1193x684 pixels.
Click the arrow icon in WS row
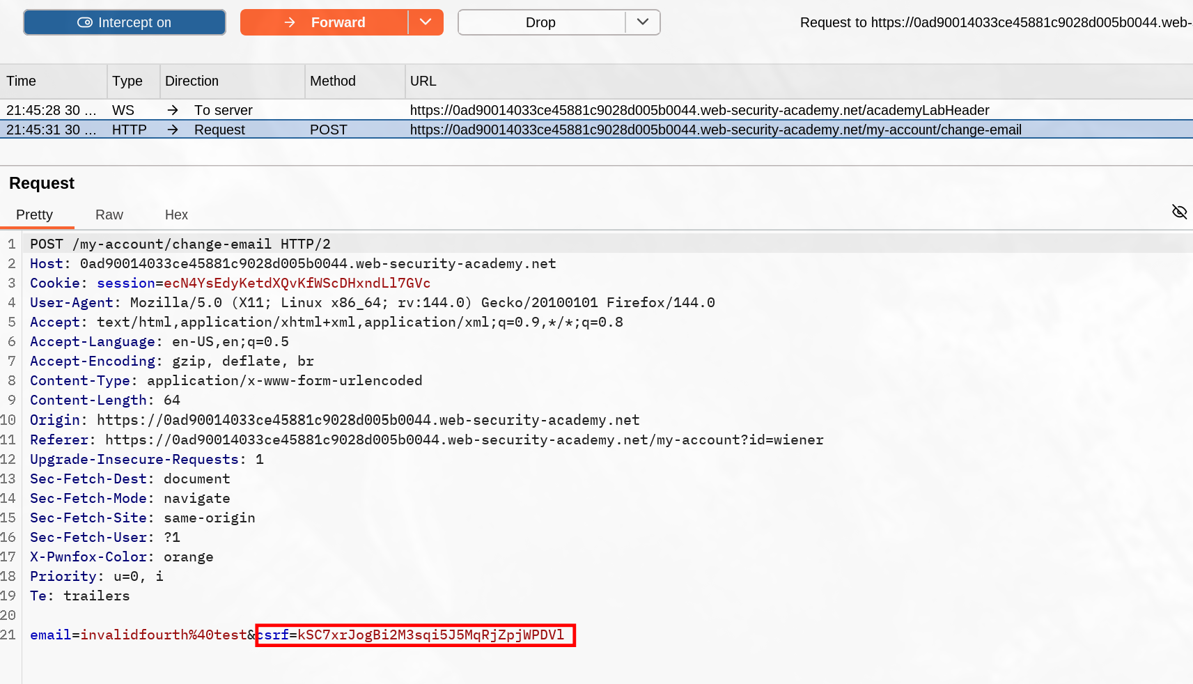click(x=173, y=110)
